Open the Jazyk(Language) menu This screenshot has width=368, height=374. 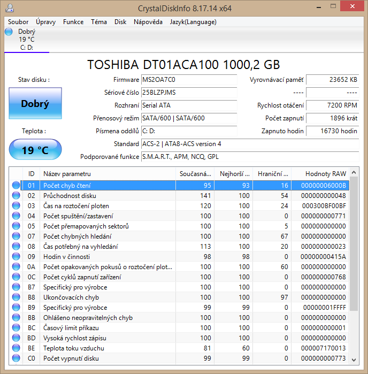(193, 22)
